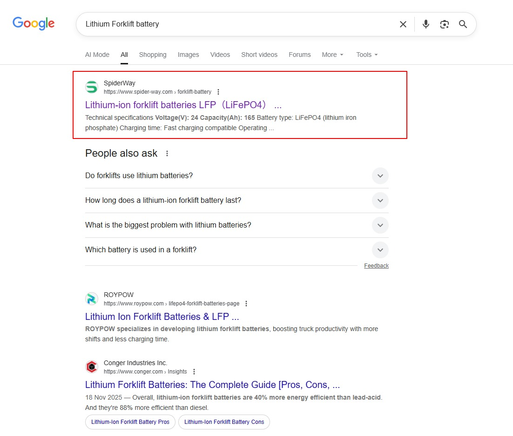Screen dimensions: 513x436
Task: Open options next to People also ask
Action: 167,153
